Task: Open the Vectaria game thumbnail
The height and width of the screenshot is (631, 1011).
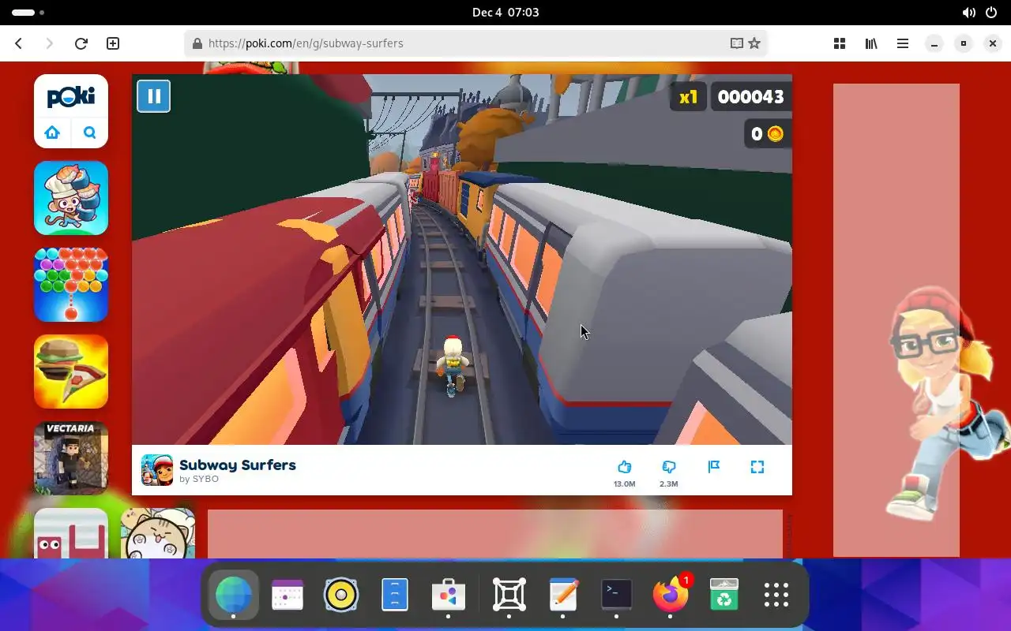Action: click(71, 458)
